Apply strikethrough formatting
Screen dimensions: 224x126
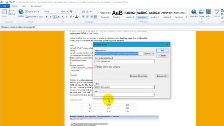59,17
